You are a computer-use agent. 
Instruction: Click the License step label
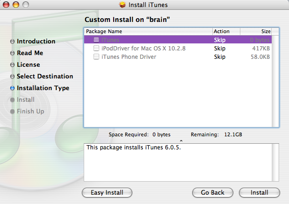(x=29, y=65)
